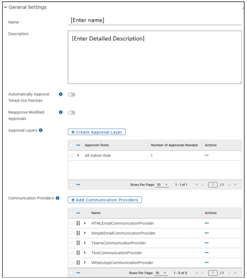Open actions menu for WhatsAppCommunicationProvider row
The height and width of the screenshot is (279, 247).
point(207,263)
